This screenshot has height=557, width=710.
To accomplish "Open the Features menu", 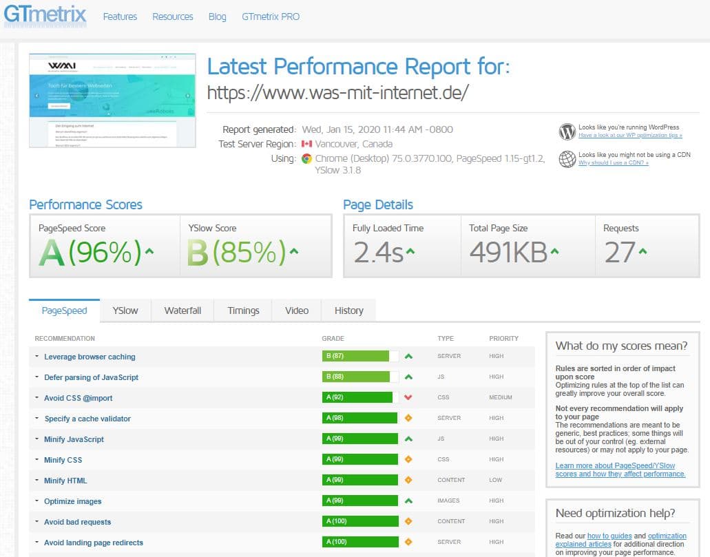I will (x=120, y=17).
